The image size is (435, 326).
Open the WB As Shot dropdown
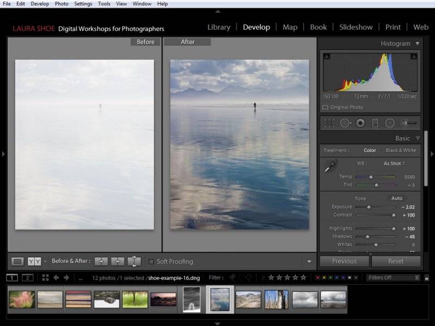[x=394, y=164]
